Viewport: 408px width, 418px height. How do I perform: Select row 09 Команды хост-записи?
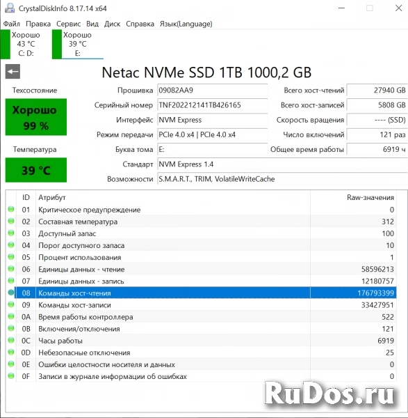point(202,305)
